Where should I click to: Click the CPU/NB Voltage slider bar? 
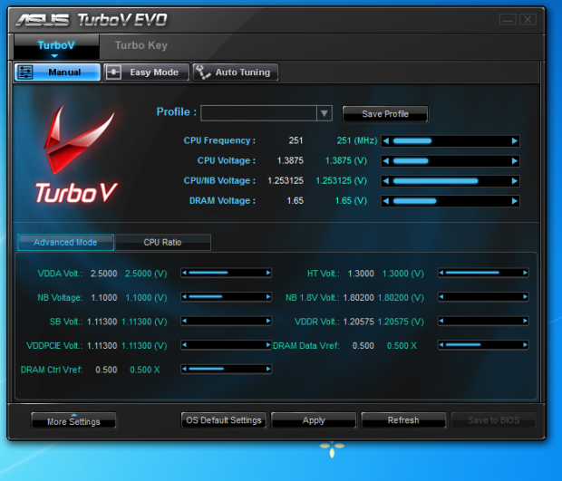coord(450,181)
